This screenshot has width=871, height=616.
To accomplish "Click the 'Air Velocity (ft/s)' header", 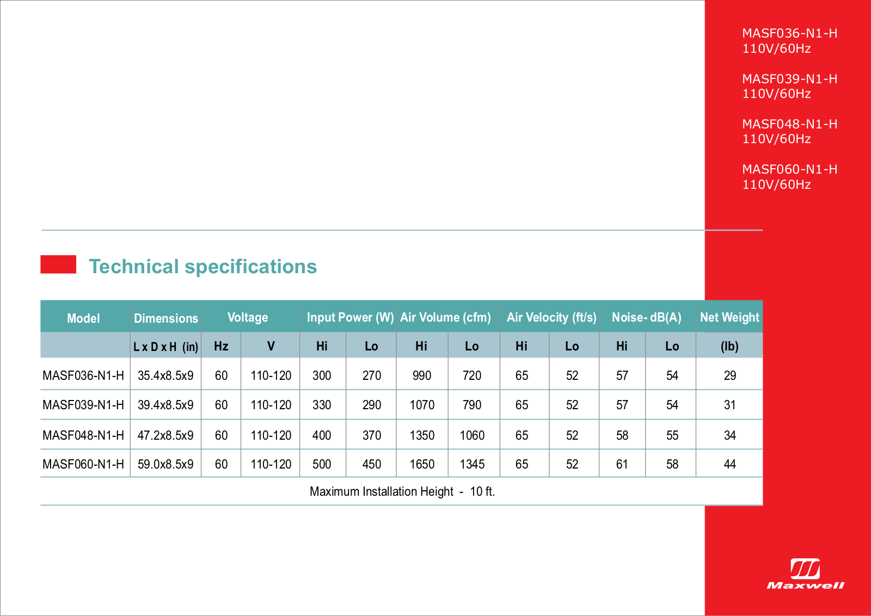I will tap(551, 317).
